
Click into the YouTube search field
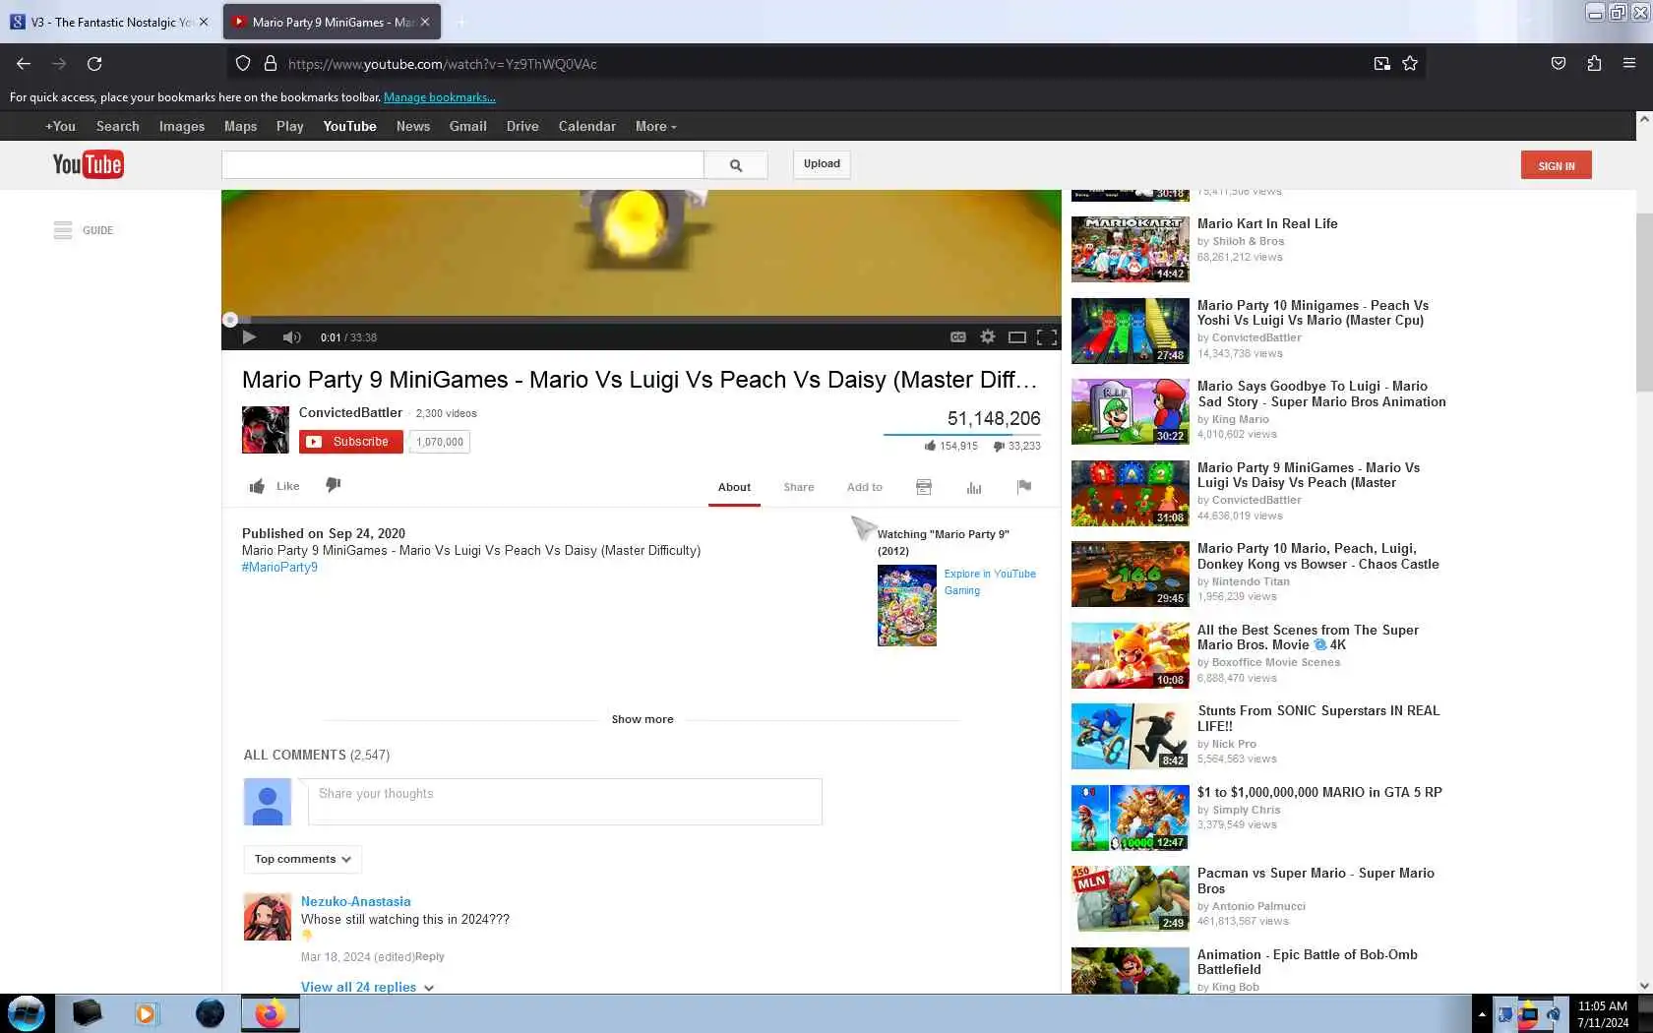462,165
